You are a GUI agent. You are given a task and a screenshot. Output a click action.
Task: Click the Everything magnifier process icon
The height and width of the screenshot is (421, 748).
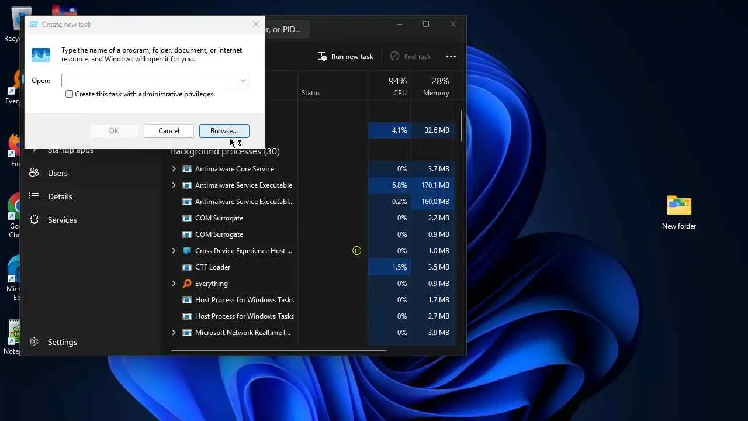tap(187, 284)
